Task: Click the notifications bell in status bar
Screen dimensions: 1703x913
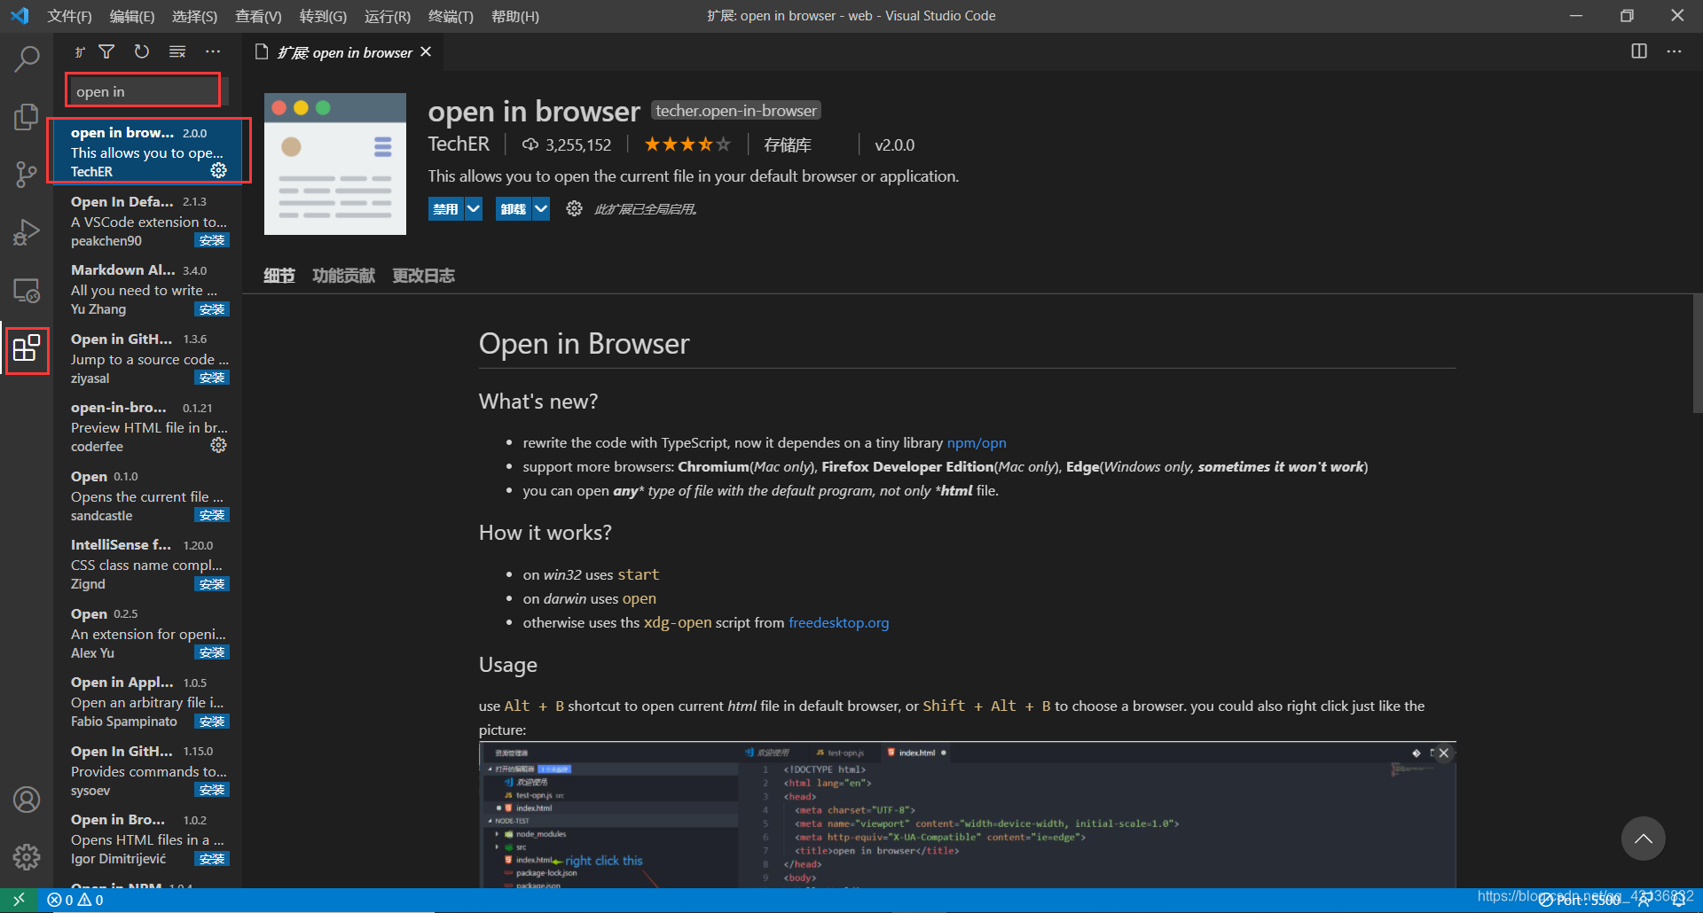Action: 1679,900
